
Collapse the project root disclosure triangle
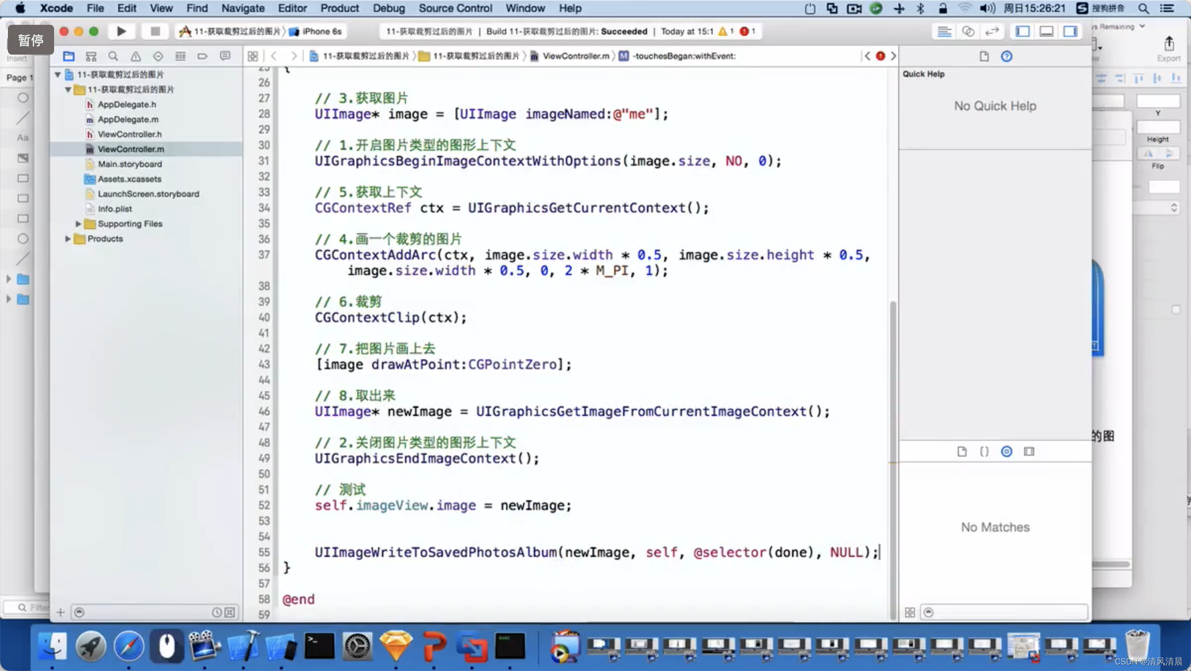[58, 74]
